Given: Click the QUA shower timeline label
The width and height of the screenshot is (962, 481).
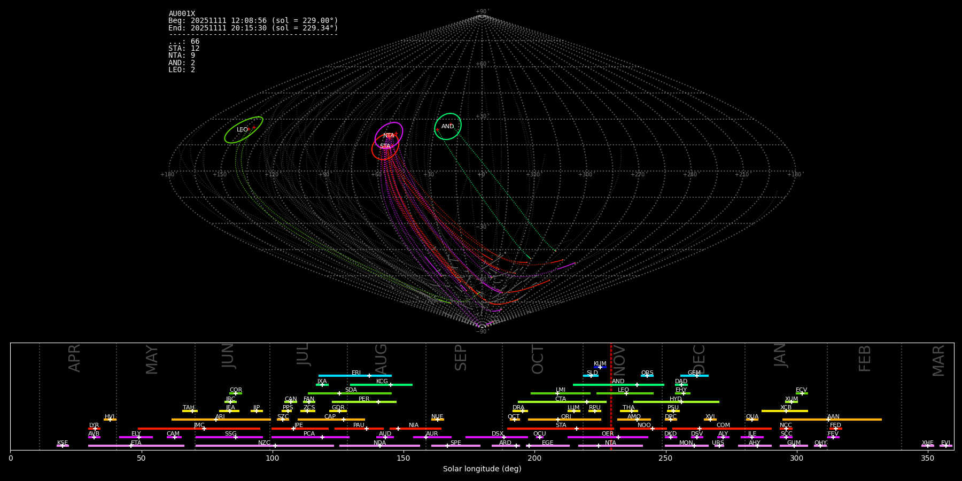Looking at the screenshot, I should (x=752, y=417).
